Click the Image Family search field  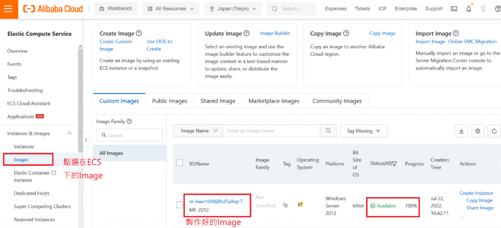point(129,135)
